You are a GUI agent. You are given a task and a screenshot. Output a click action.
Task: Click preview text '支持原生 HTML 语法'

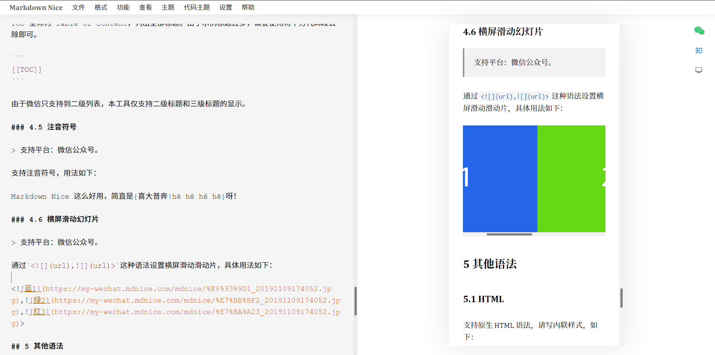click(497, 325)
